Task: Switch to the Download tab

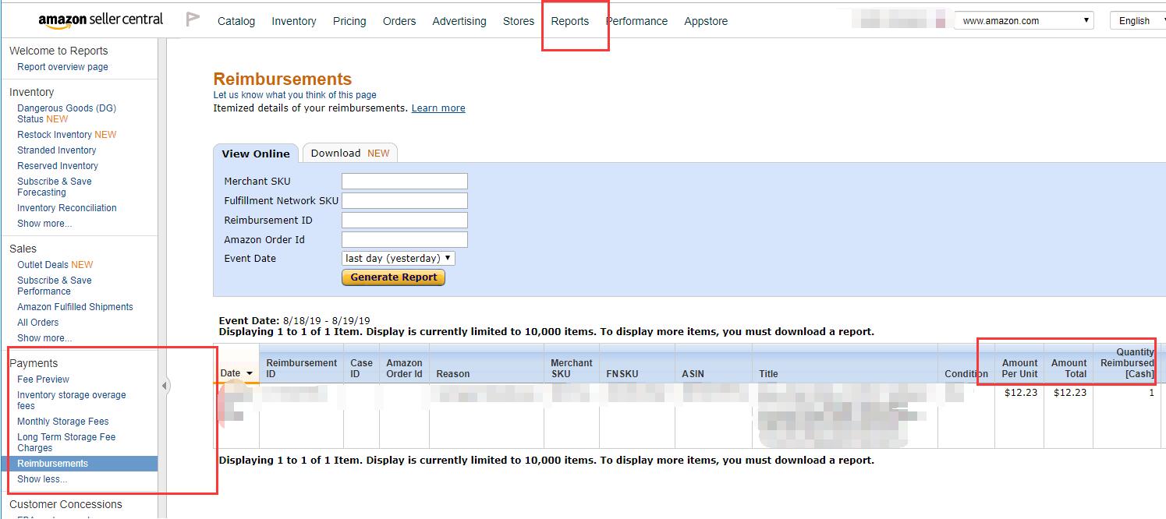Action: click(349, 153)
